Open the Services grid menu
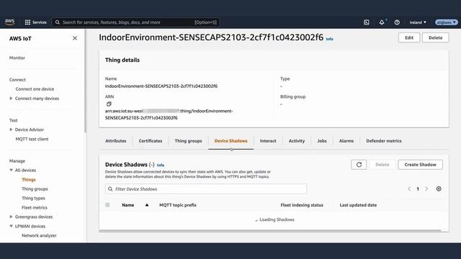Screen dimensions: 461x259 pos(35,22)
